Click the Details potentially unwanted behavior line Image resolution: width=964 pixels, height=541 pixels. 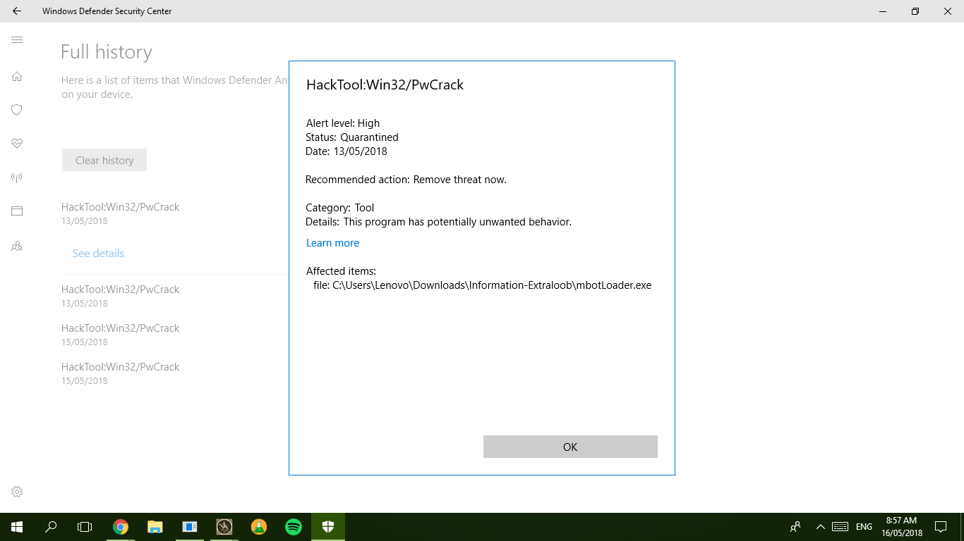438,222
